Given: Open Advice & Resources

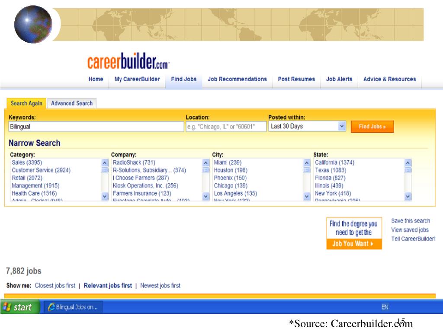Looking at the screenshot, I should click(390, 79).
